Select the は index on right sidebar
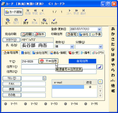 click(113, 54)
